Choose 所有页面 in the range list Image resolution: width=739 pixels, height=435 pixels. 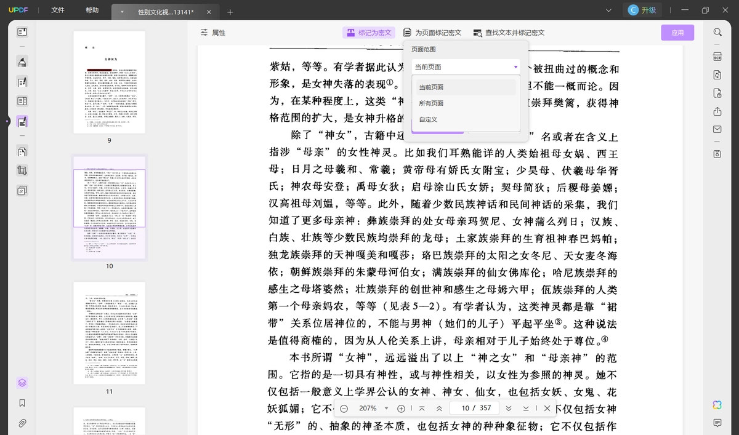(466, 103)
